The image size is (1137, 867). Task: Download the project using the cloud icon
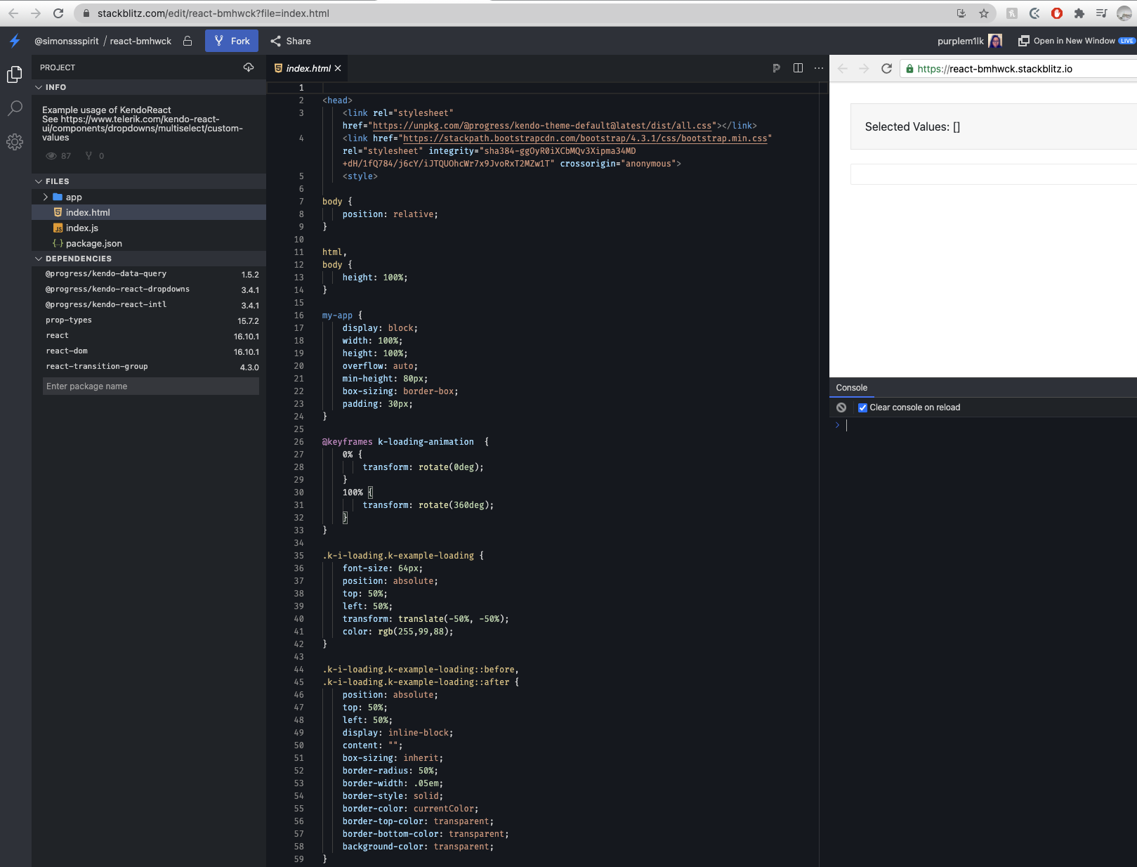tap(248, 67)
